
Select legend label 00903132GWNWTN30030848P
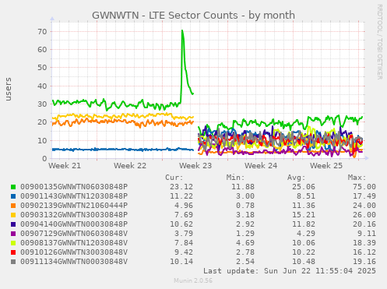coord(74,215)
